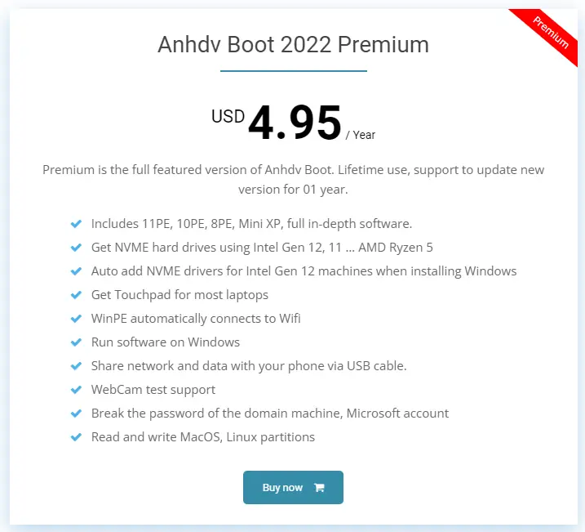Click checkmark beside Get Touchpad for laptops
Viewport: 585px width, 532px height.
point(76,294)
